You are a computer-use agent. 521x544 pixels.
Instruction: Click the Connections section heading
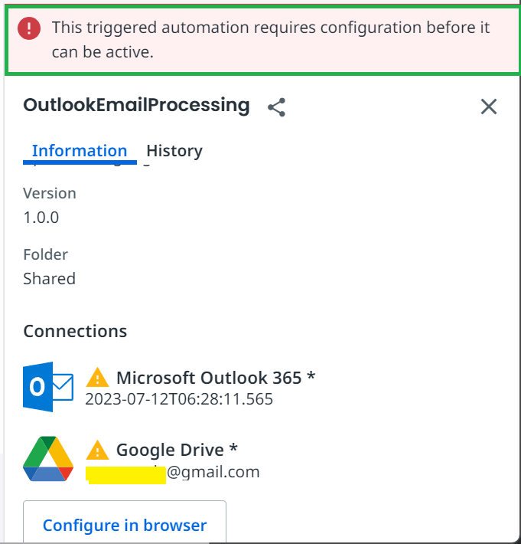(75, 331)
